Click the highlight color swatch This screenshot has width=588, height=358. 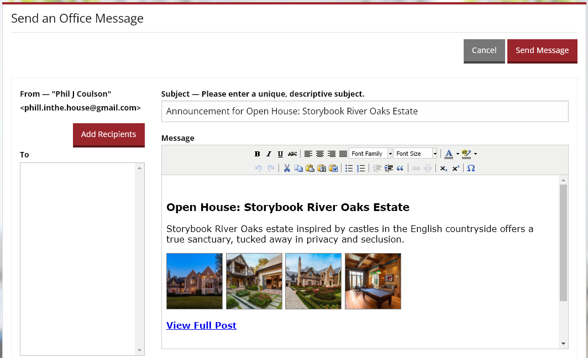[x=465, y=153]
